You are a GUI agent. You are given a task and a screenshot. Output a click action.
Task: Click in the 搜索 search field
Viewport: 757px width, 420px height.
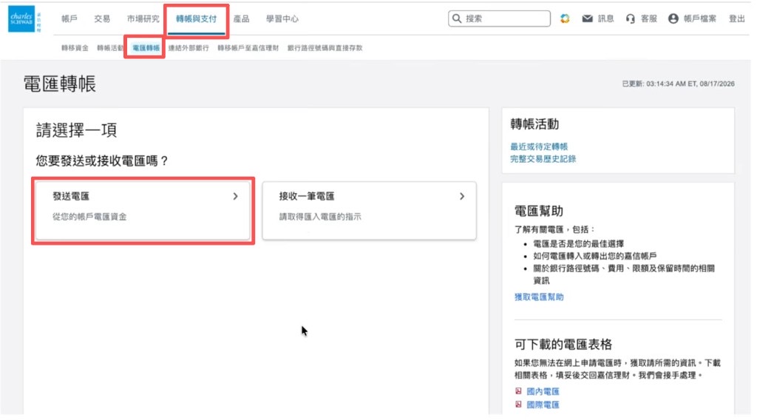499,18
